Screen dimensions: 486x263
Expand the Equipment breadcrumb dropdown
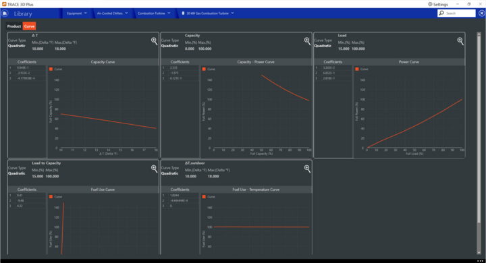[86, 13]
